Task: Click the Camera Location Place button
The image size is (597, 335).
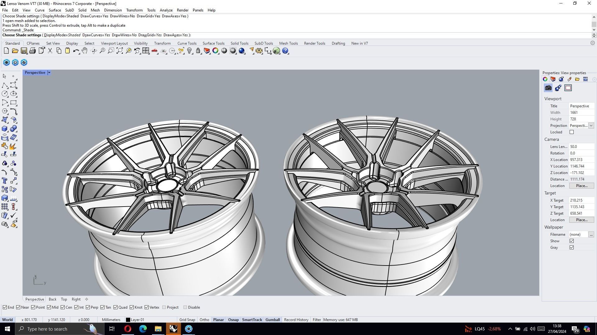Action: (581, 186)
